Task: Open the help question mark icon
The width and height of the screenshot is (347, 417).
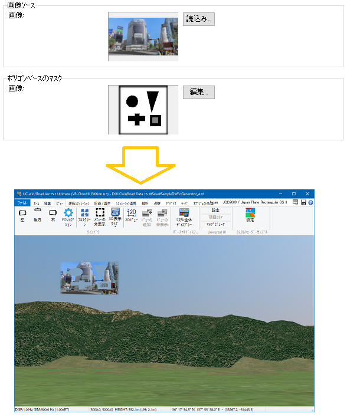Action: click(310, 203)
